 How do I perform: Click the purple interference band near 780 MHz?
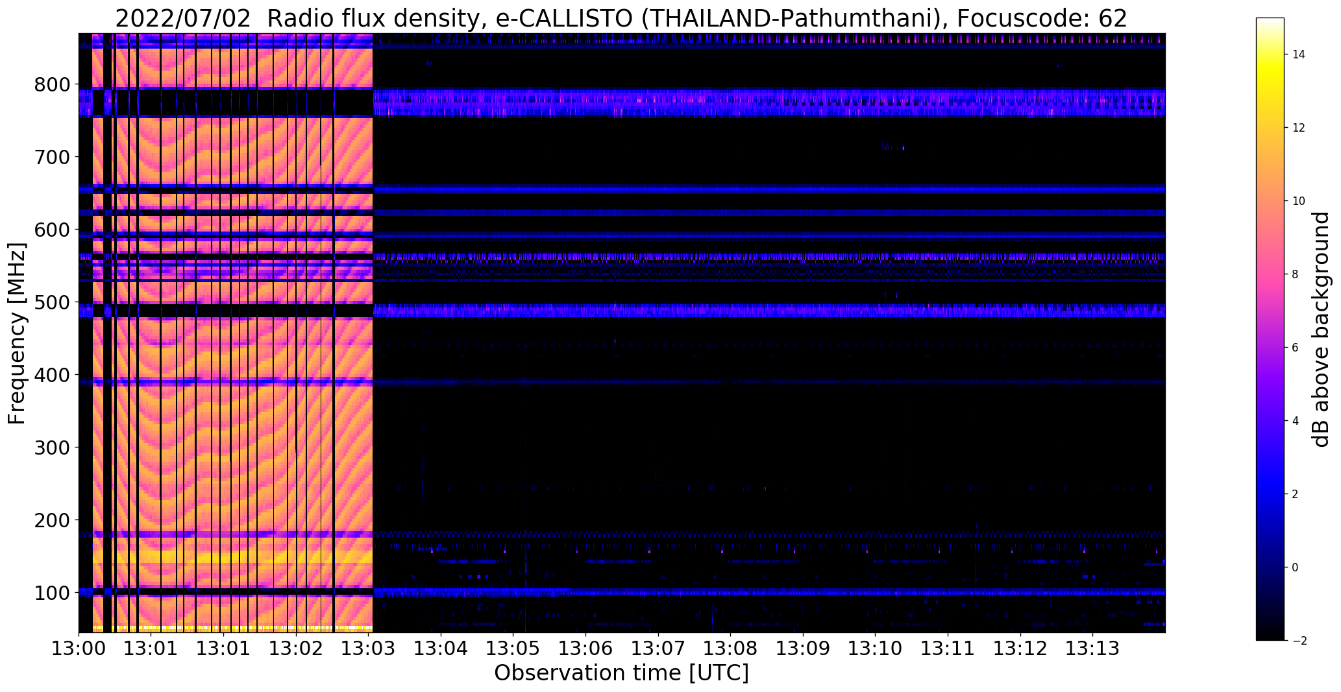(x=769, y=102)
